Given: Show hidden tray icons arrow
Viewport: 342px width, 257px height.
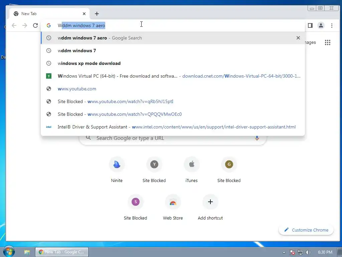Looking at the screenshot, I should (x=284, y=252).
